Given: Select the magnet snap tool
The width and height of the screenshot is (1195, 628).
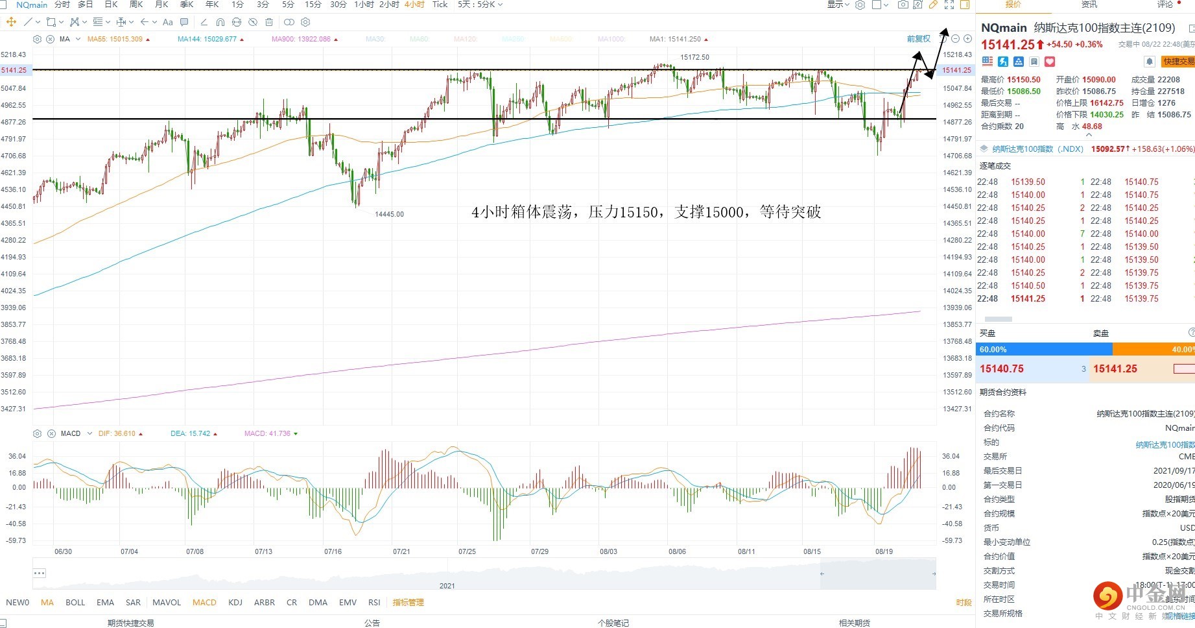Looking at the screenshot, I should click(220, 22).
